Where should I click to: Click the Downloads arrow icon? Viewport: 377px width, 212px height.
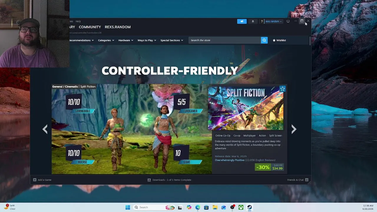point(149,180)
